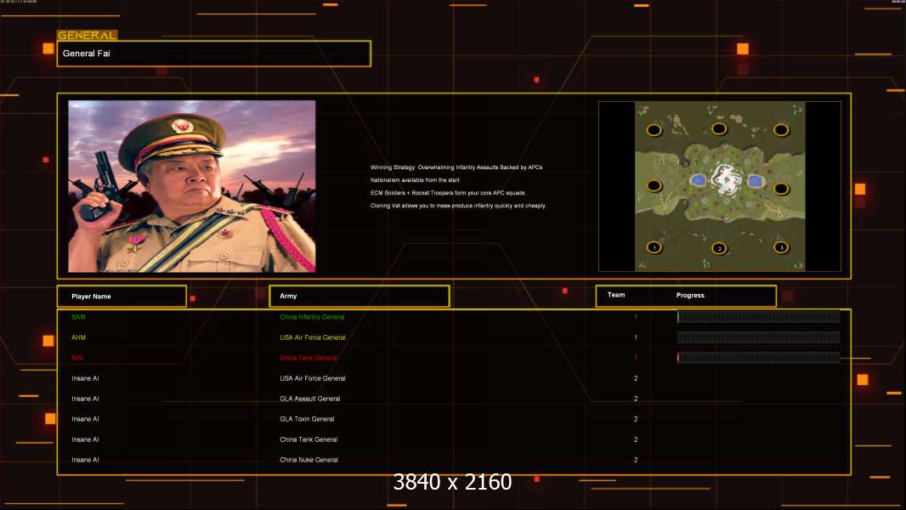
Task: Click NIG's loading progress bar
Action: pos(758,358)
